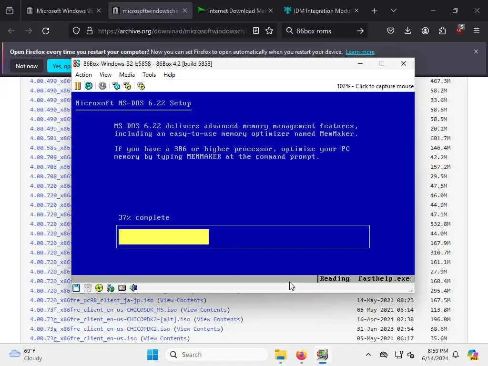
Task: Click the hard disk status icon in 86Box
Action: pos(122,288)
